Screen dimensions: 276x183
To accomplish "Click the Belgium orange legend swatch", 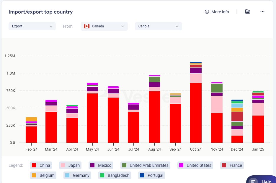I will click(34, 175).
